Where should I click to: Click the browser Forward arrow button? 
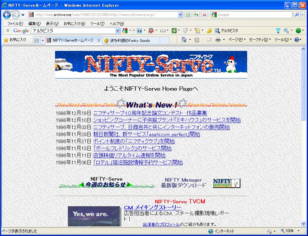pyautogui.click(x=16, y=15)
